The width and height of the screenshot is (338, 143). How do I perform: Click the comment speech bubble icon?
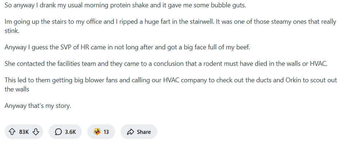pos(58,132)
